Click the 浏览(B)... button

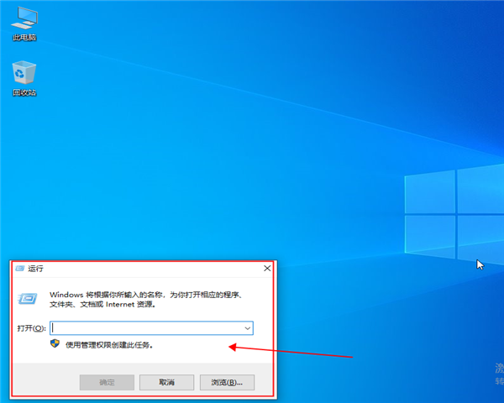[227, 382]
